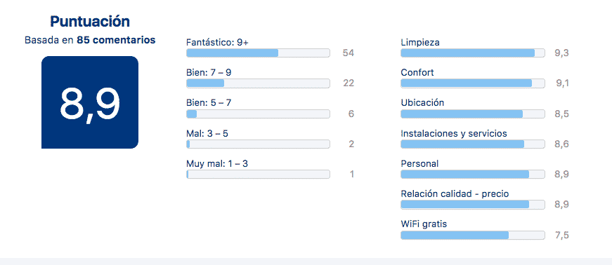Click the WiFi gratis score bar
The image size is (612, 265).
pyautogui.click(x=473, y=236)
